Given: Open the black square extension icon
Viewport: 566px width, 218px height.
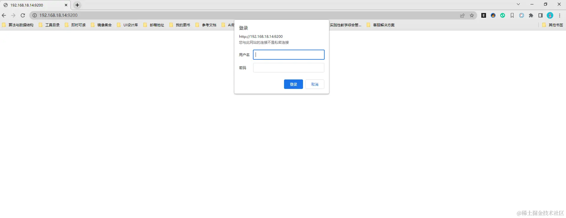Looking at the screenshot, I should pos(484,15).
